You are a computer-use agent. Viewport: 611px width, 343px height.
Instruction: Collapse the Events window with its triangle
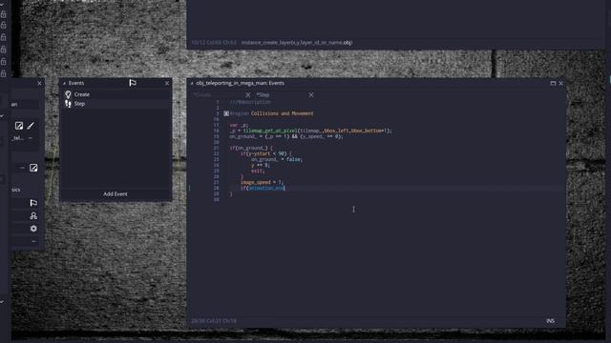pos(64,83)
